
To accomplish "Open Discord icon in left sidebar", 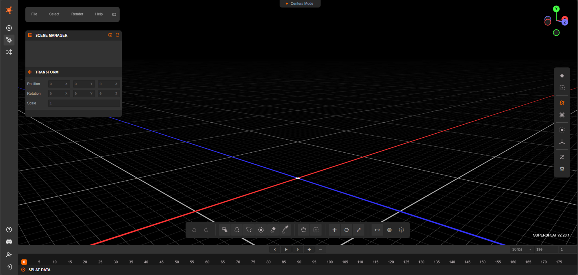I will pyautogui.click(x=9, y=242).
